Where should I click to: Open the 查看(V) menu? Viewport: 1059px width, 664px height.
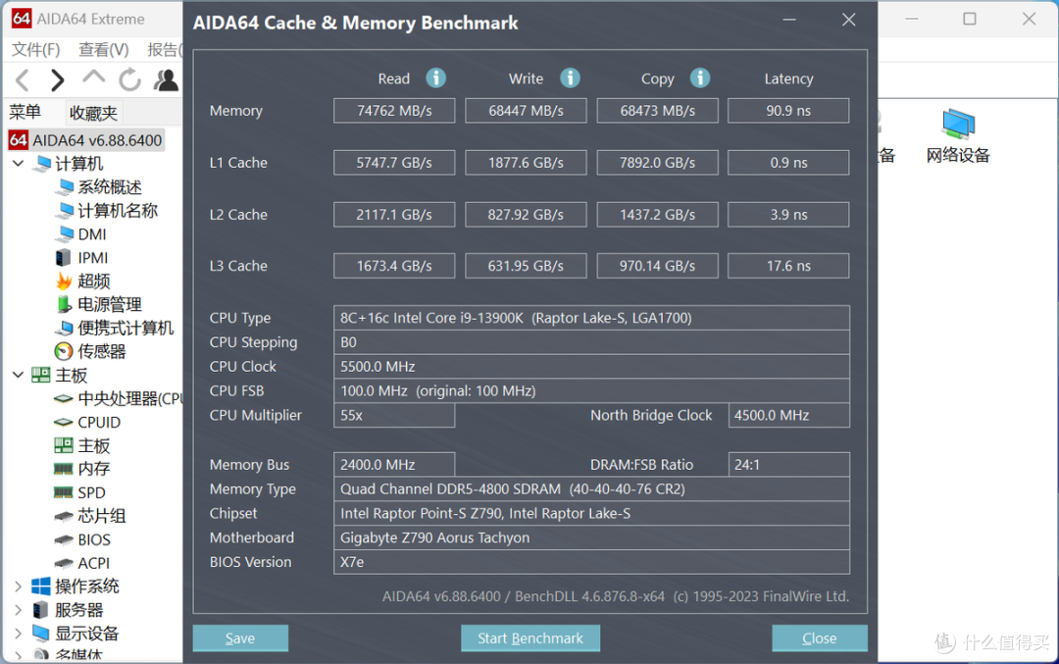coord(103,49)
